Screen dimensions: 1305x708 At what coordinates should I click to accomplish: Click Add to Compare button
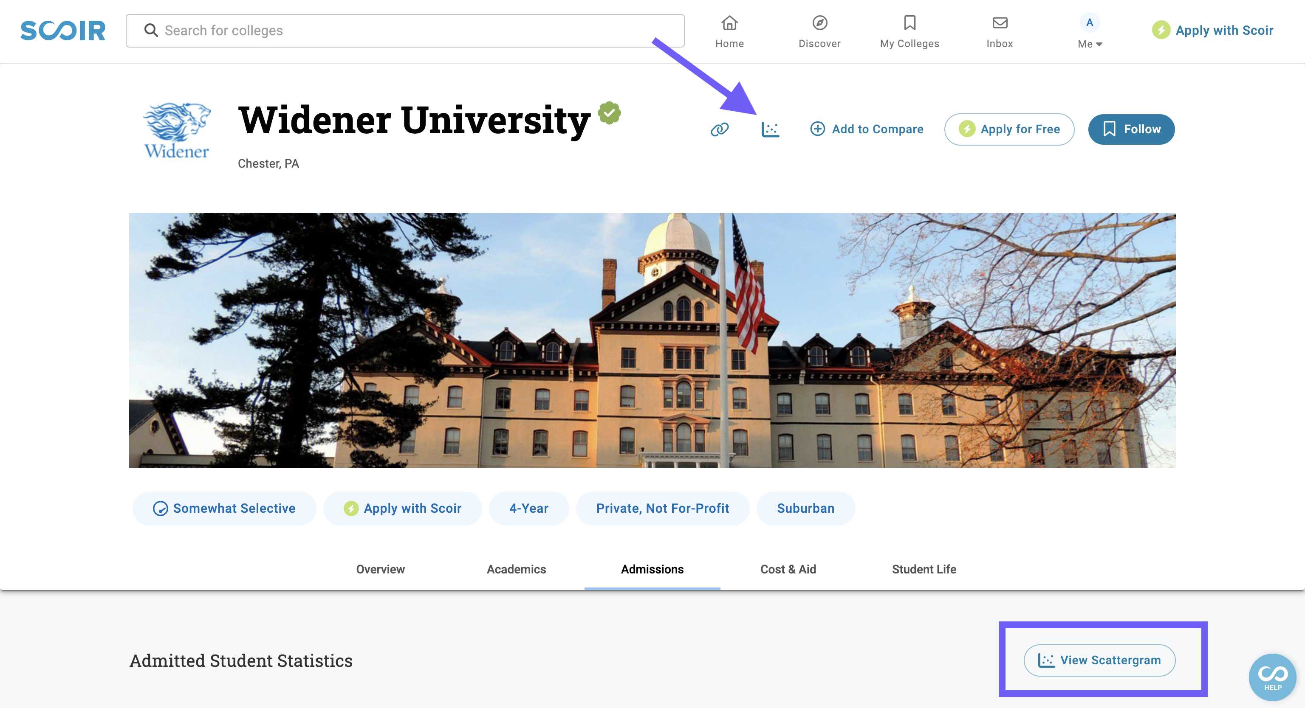click(x=865, y=129)
